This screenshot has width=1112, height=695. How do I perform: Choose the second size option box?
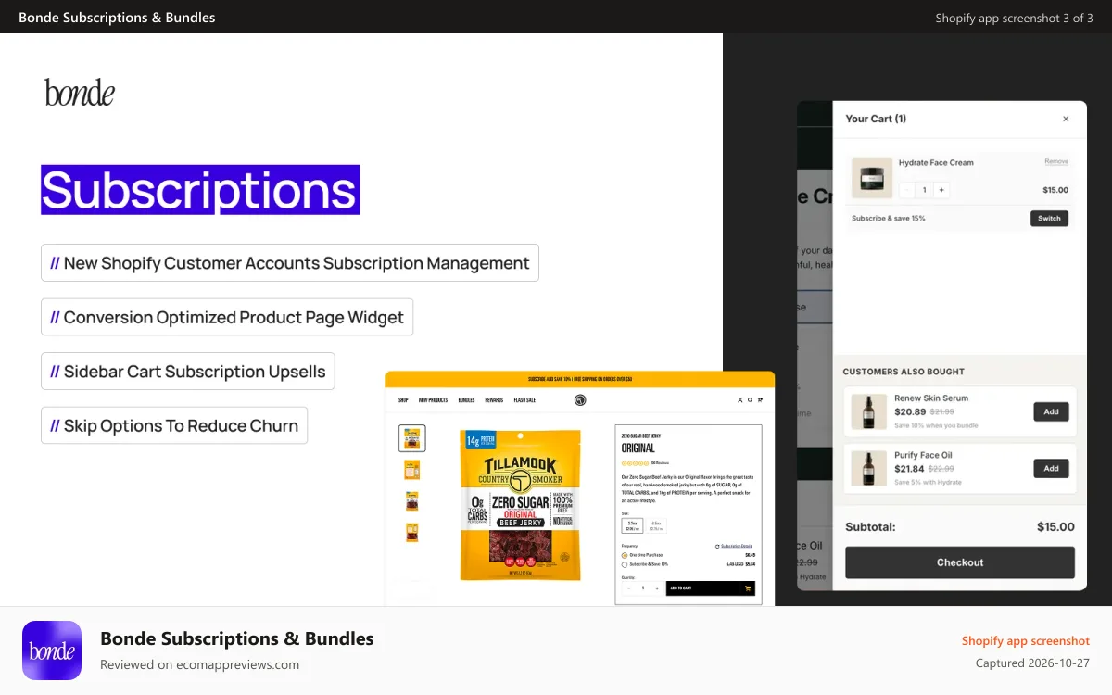tap(656, 525)
